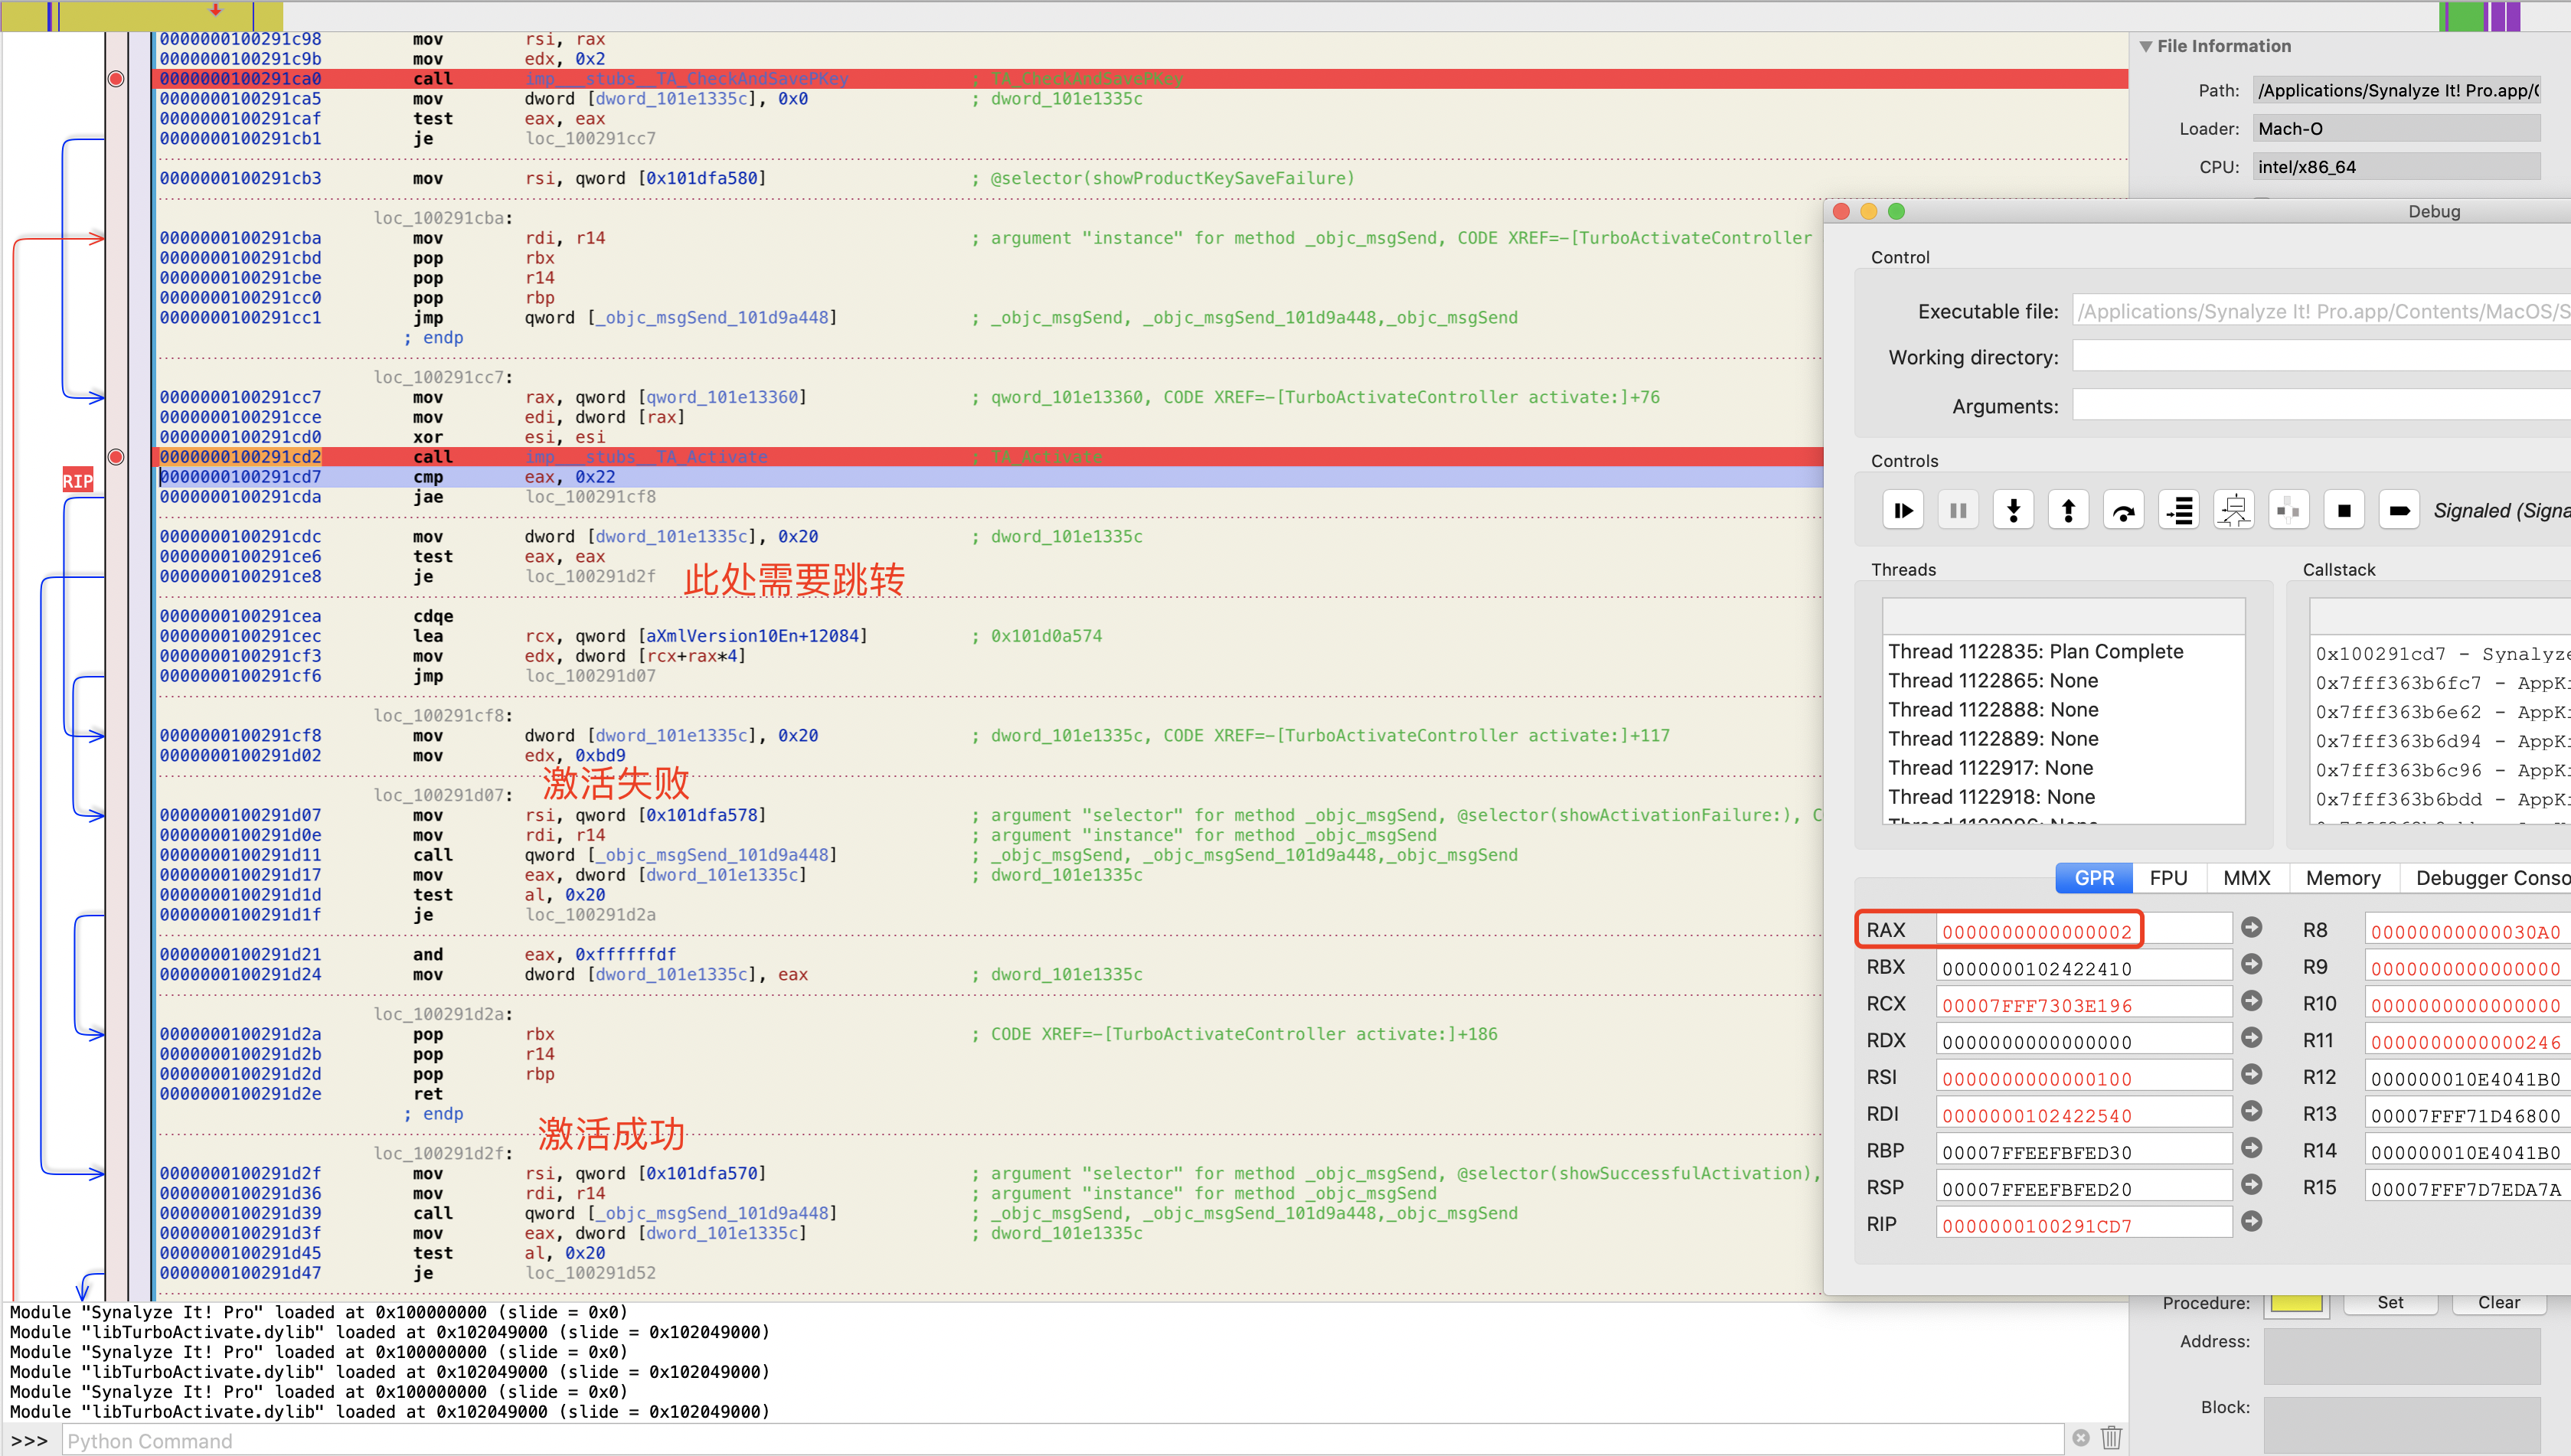
Task: Click the trash icon in Python console
Action: coord(2111,1438)
